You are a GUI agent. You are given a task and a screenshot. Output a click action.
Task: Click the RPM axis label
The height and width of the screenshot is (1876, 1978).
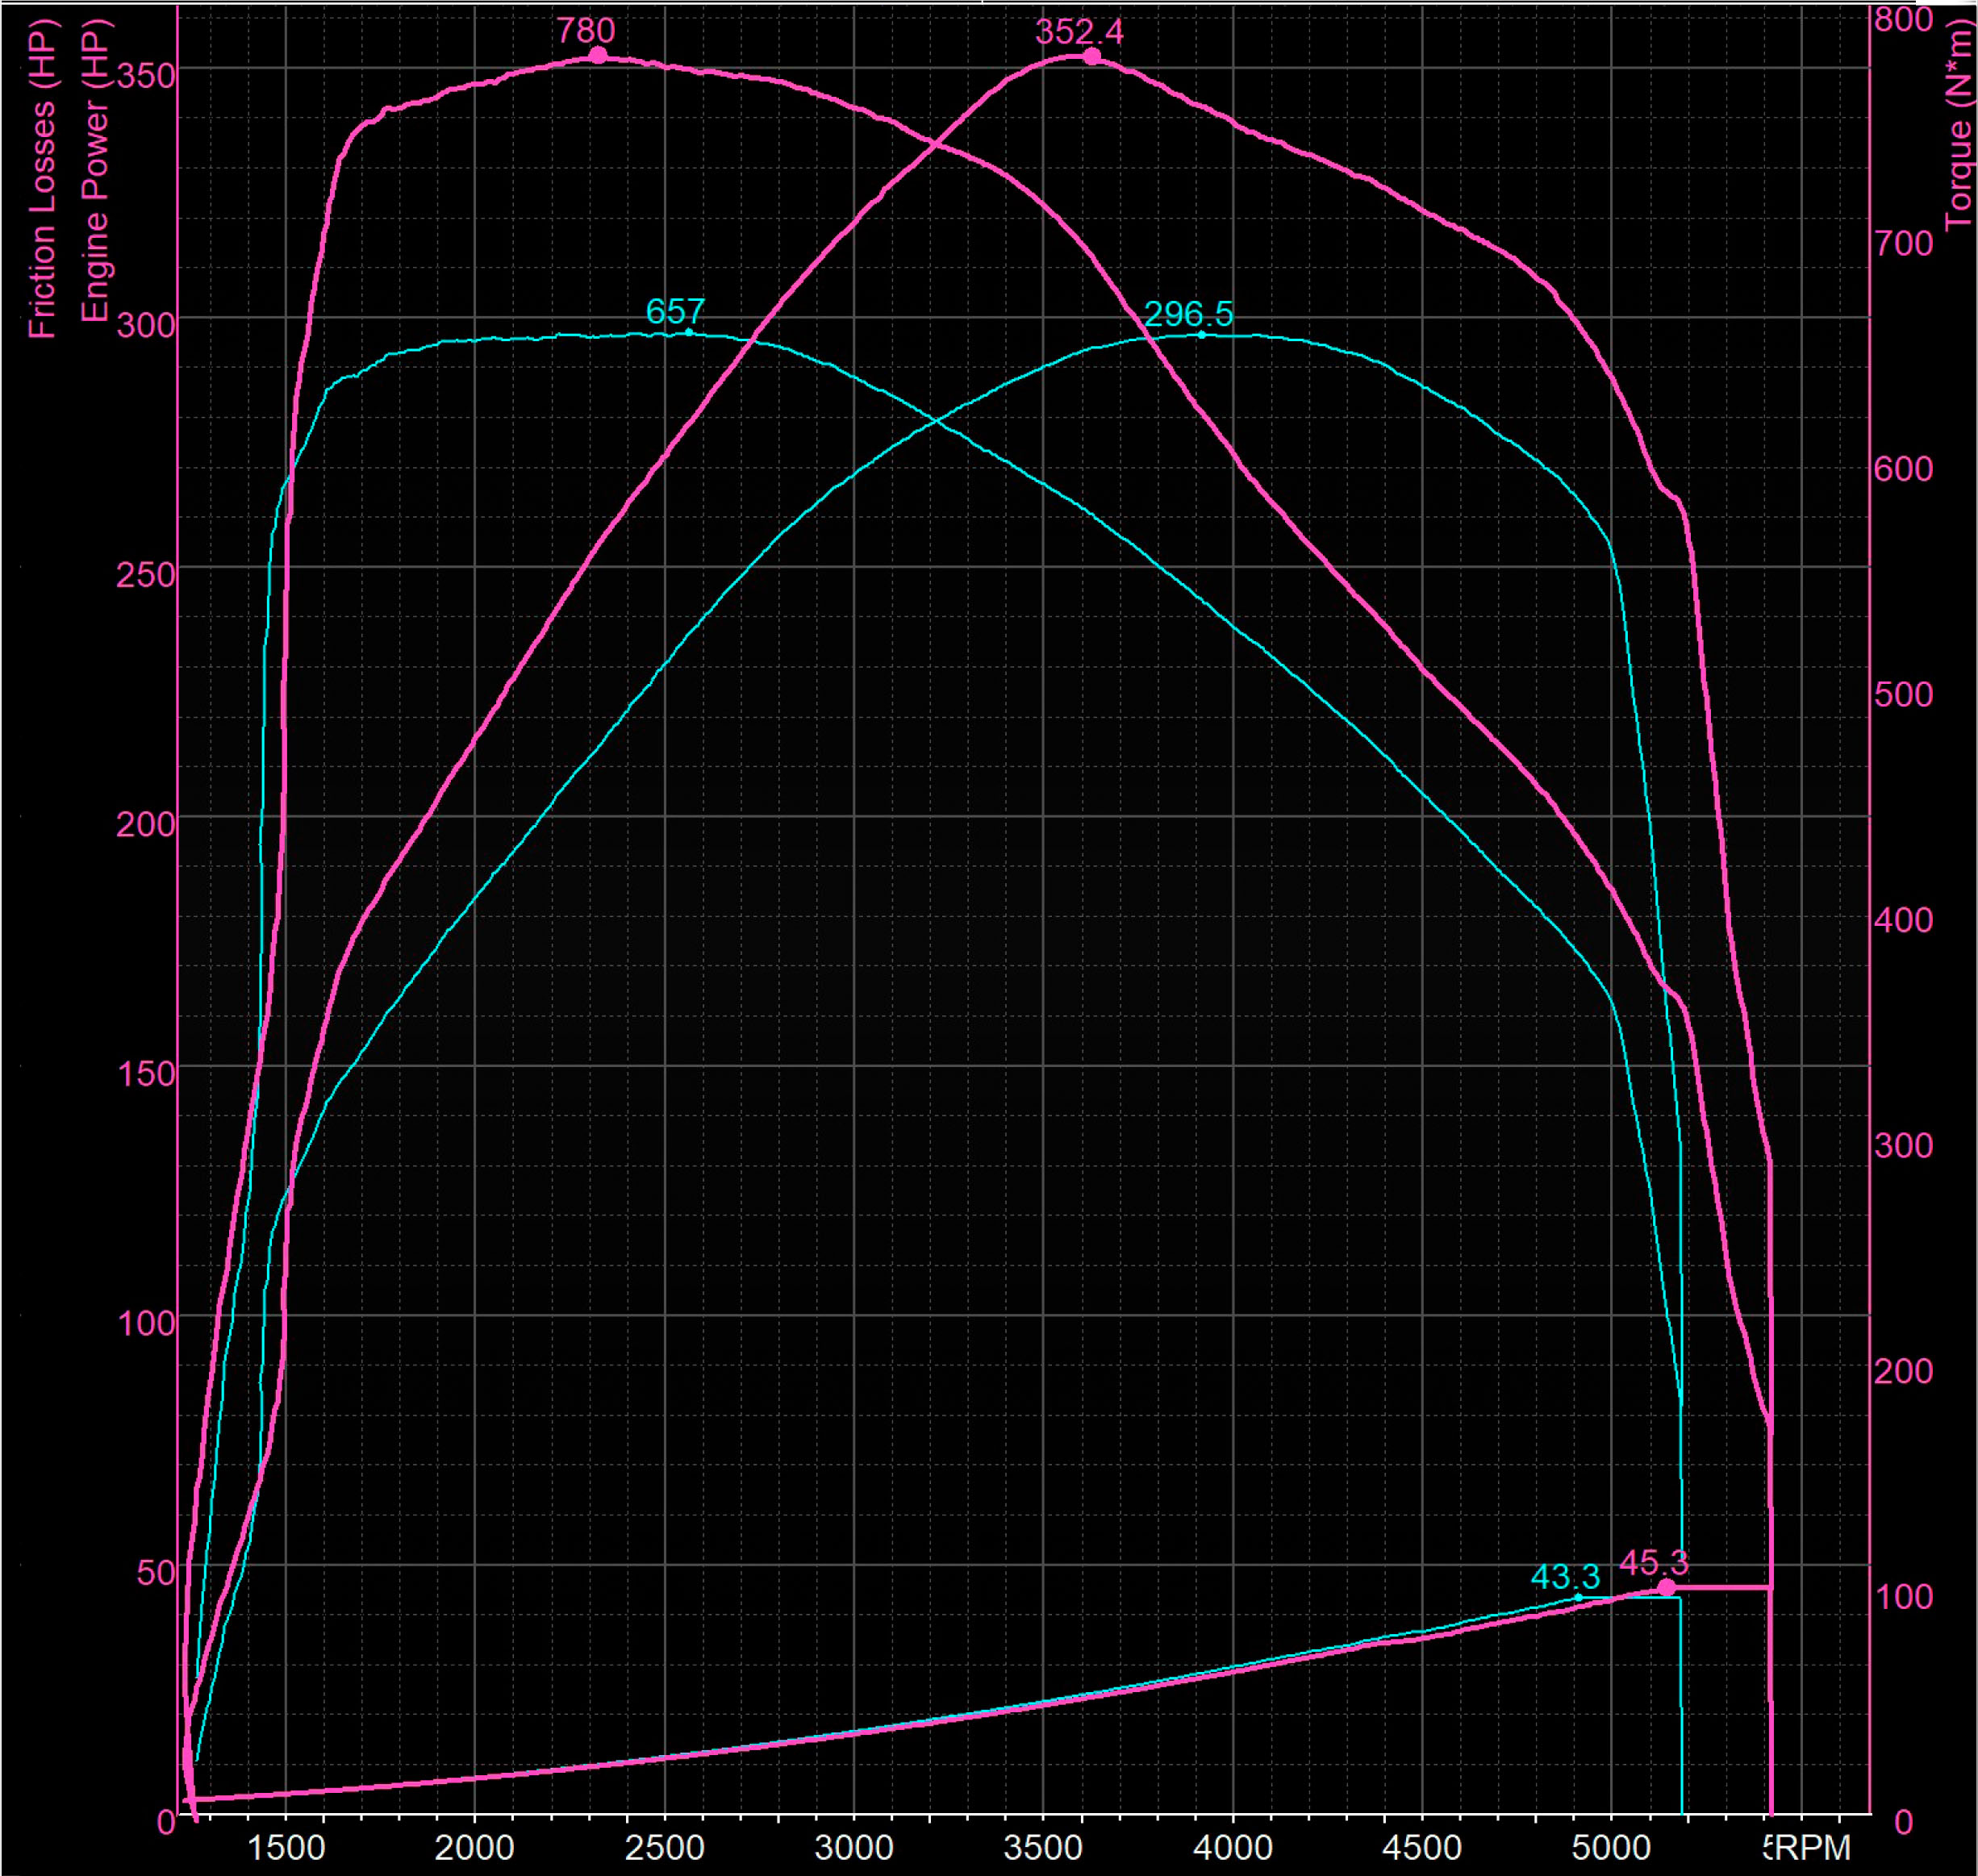pyautogui.click(x=1813, y=1848)
